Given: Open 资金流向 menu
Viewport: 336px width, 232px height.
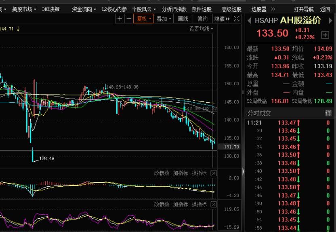Looking at the screenshot, I should [84, 9].
